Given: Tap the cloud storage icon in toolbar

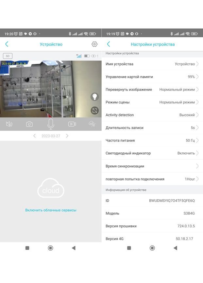Looking at the screenshot, I should (x=92, y=124).
